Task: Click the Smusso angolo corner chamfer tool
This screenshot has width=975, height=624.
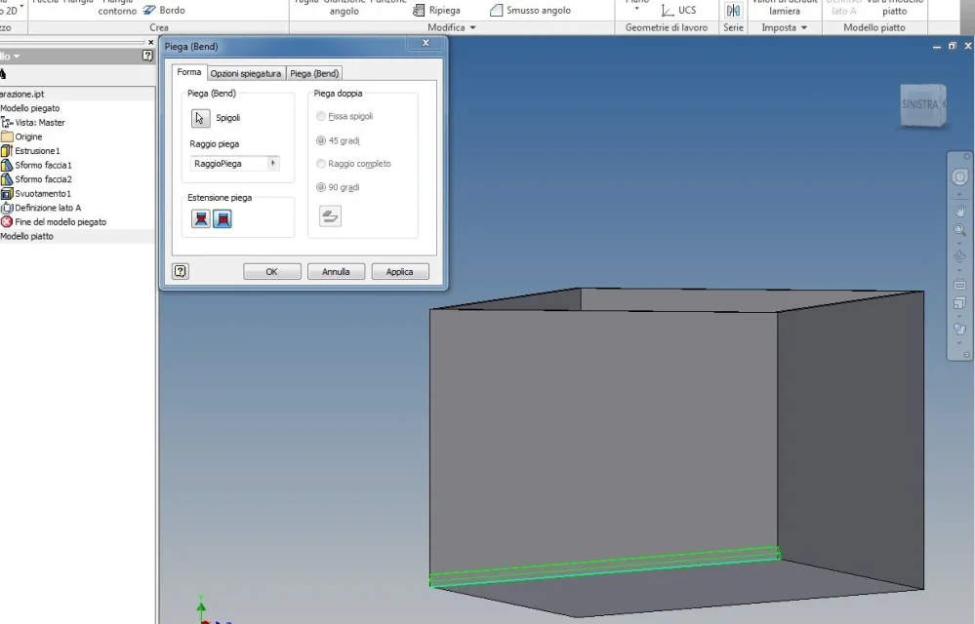Action: click(530, 10)
